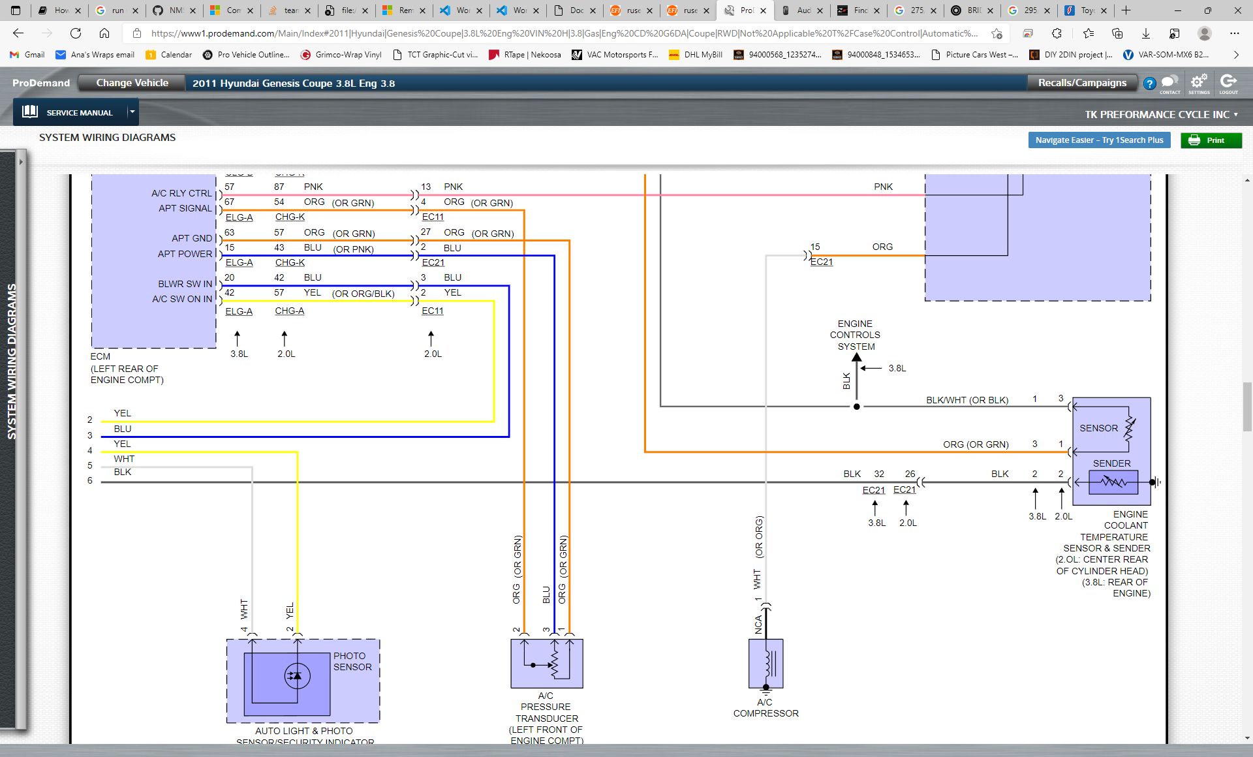Click the Service Manual book icon

tap(30, 112)
